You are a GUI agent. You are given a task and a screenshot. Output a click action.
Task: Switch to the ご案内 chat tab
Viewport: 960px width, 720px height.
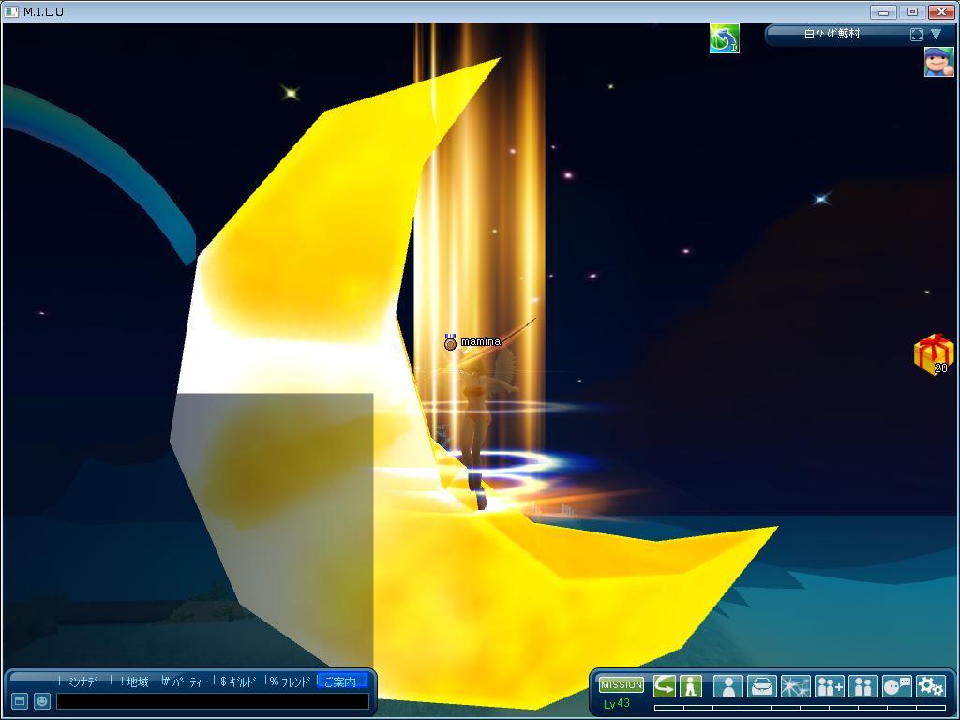341,682
